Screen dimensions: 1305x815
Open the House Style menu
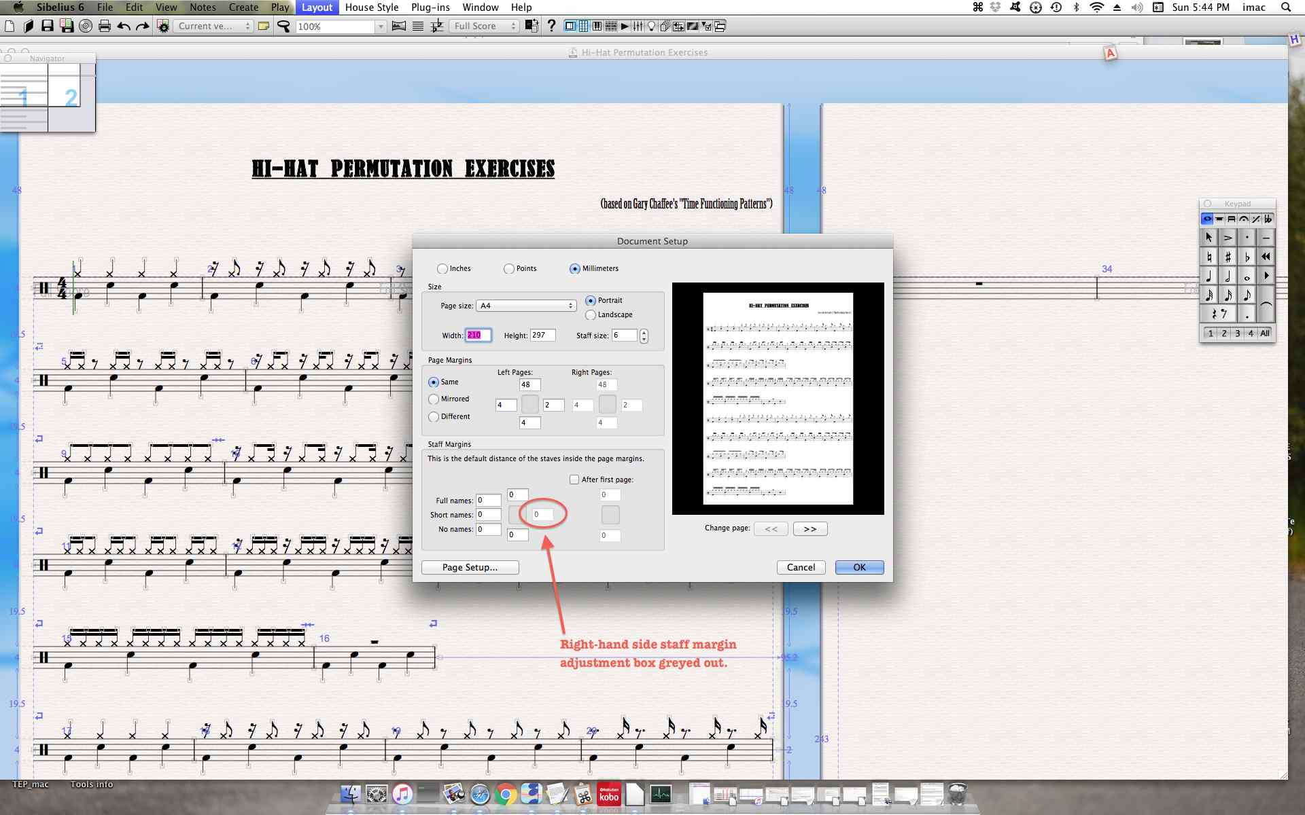click(372, 7)
